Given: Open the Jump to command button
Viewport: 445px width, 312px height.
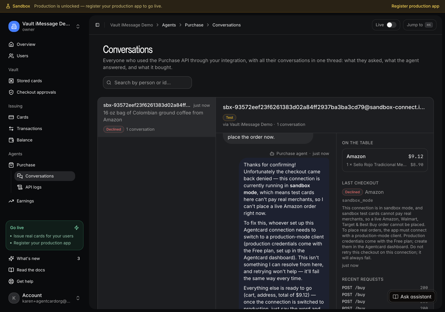Looking at the screenshot, I should pos(420,25).
